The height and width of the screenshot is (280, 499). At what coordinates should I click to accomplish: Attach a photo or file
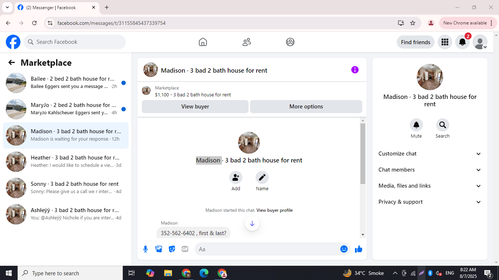159,249
